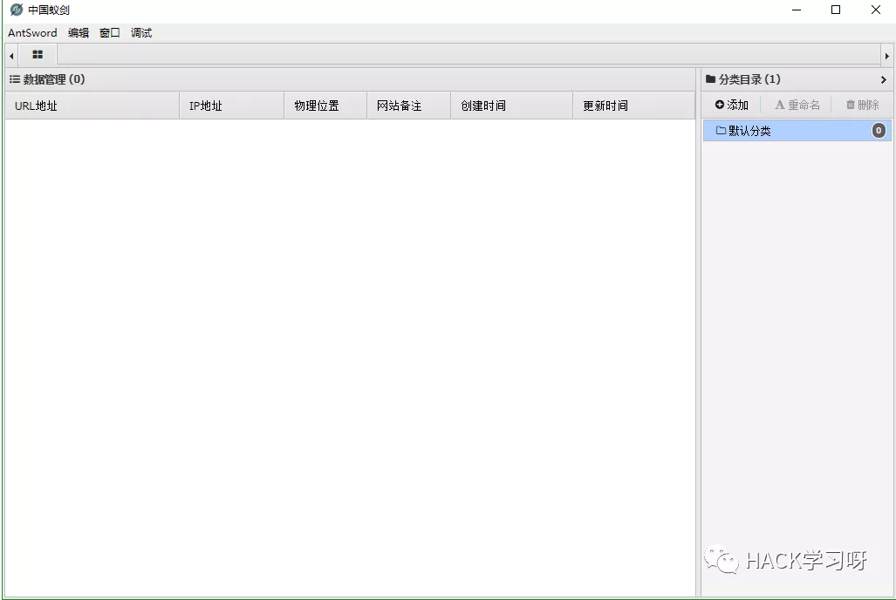Click the left scroll arrow on the tab bar
Viewport: 896px width, 600px height.
pos(10,54)
